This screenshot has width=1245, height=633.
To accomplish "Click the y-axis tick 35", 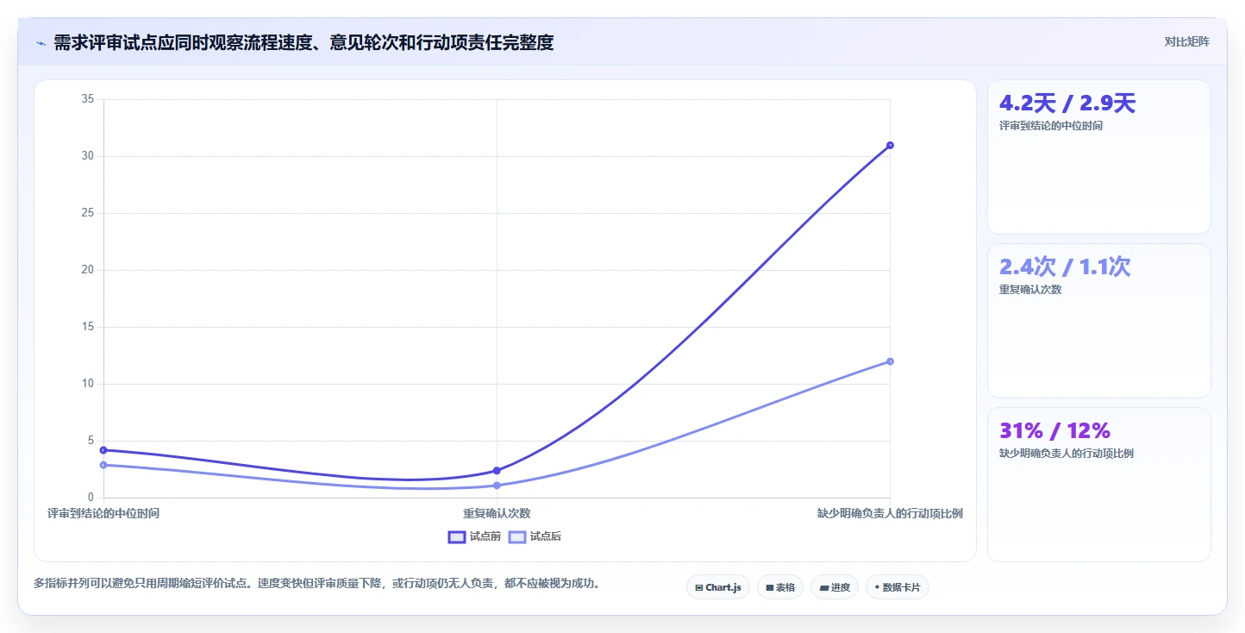I will point(87,99).
